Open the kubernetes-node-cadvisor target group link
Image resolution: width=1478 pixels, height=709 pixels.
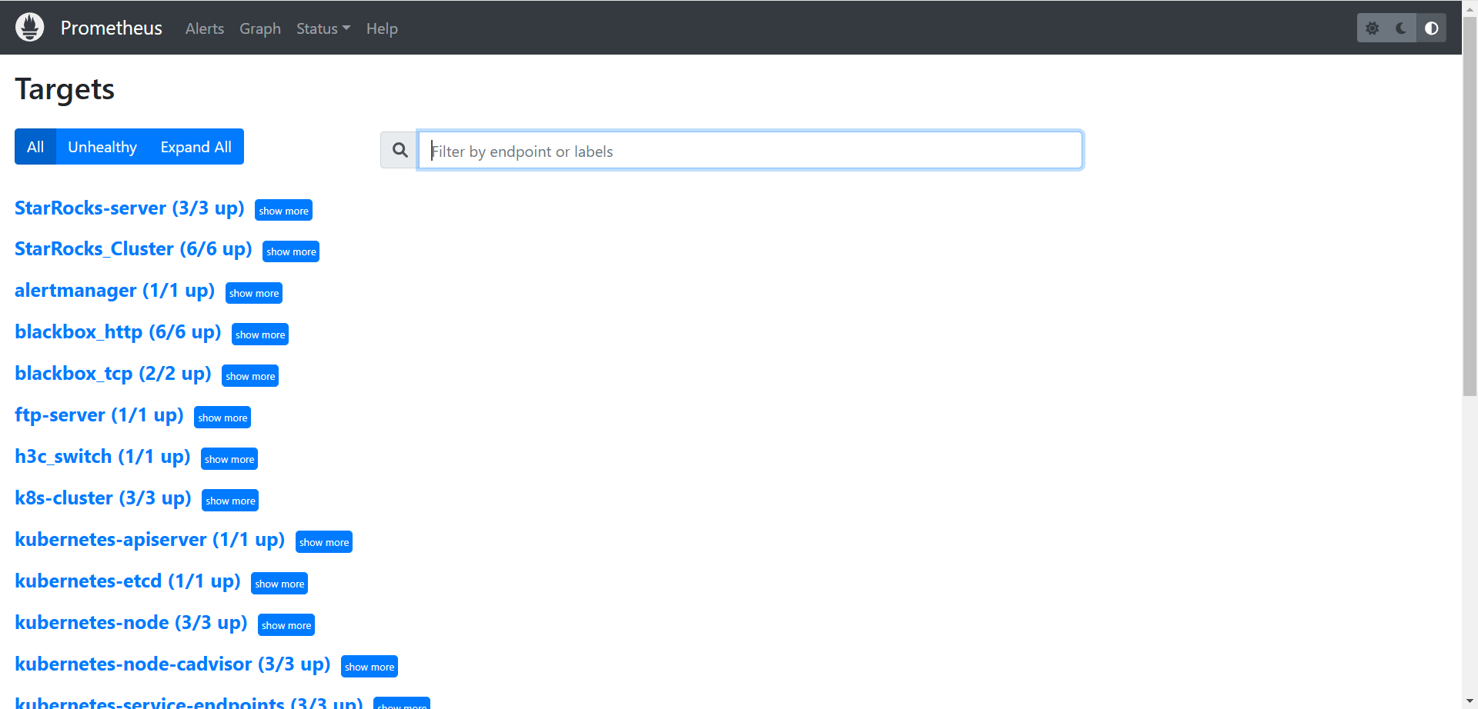pyautogui.click(x=172, y=664)
